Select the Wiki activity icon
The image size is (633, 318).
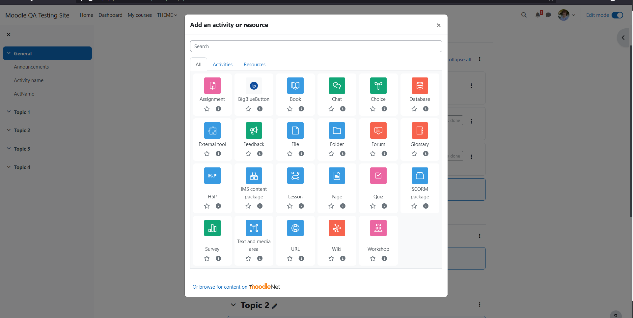click(x=337, y=228)
